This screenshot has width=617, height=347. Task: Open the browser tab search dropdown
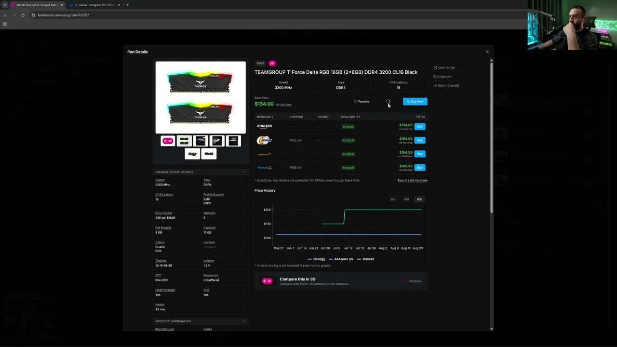[5, 5]
